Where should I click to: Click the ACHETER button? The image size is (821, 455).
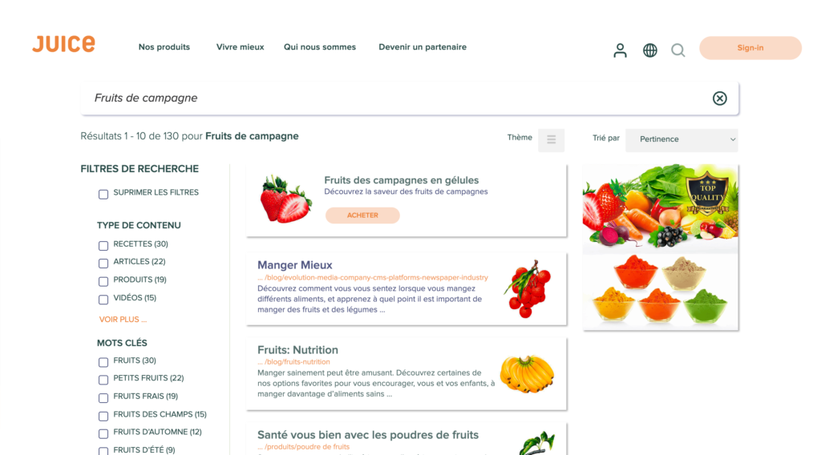(362, 215)
